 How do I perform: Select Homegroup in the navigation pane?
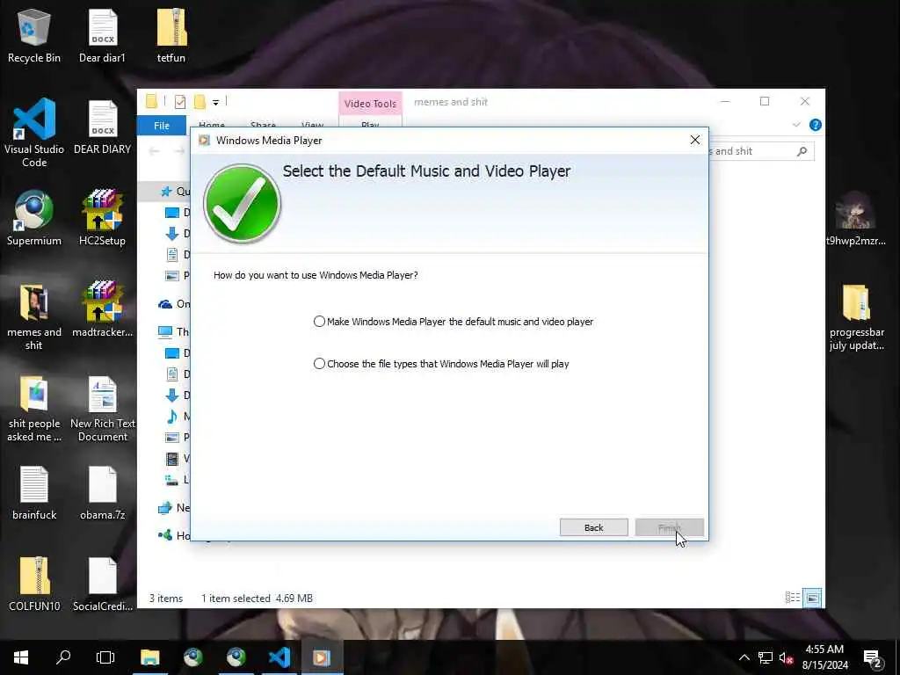[174, 535]
